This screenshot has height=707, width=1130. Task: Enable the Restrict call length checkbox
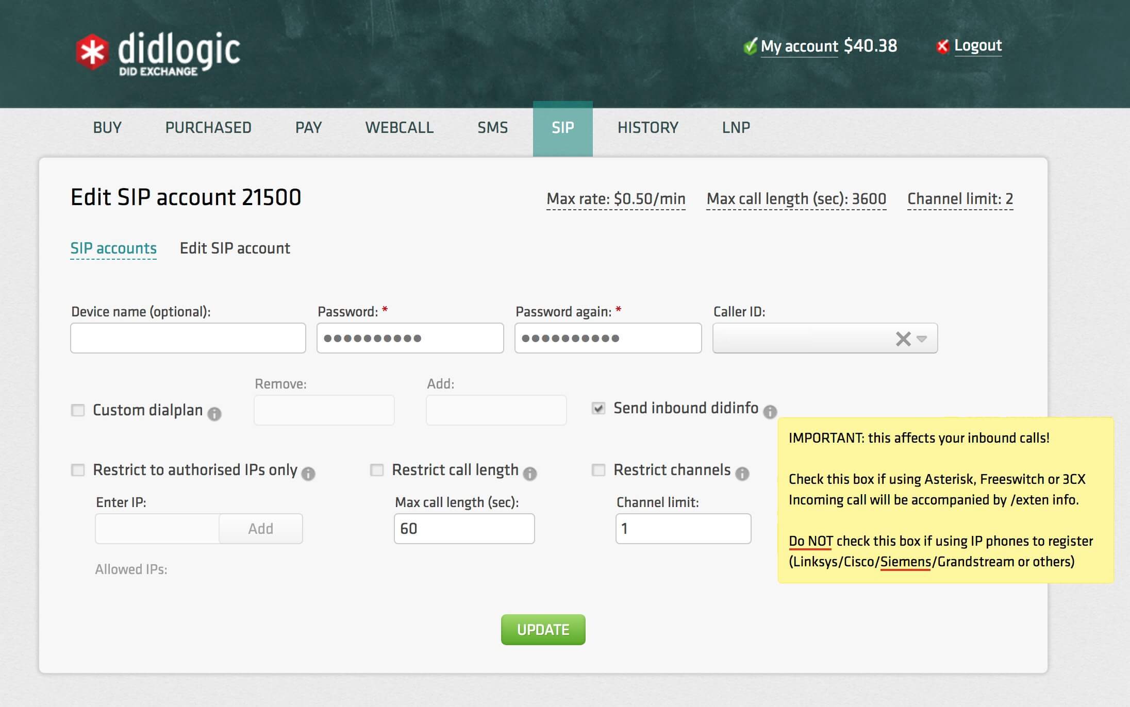pyautogui.click(x=377, y=470)
